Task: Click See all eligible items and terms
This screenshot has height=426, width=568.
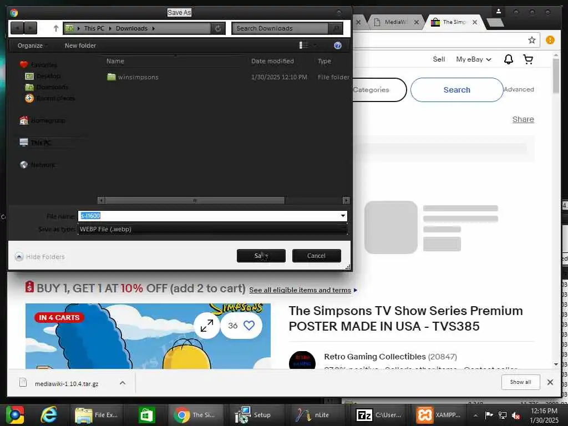Action: (300, 290)
